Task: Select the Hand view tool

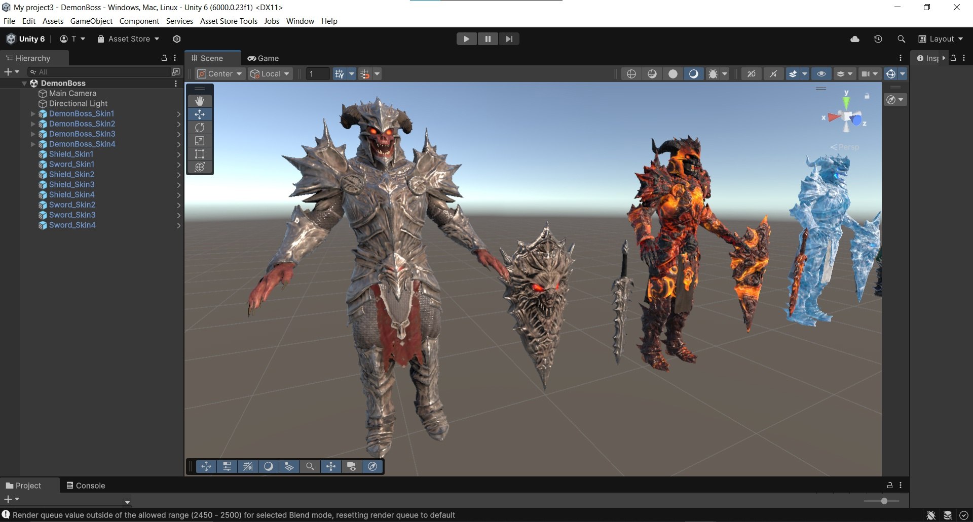Action: pyautogui.click(x=200, y=101)
